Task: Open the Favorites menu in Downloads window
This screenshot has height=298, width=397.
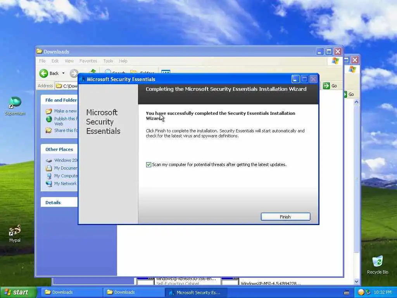Action: (x=88, y=61)
